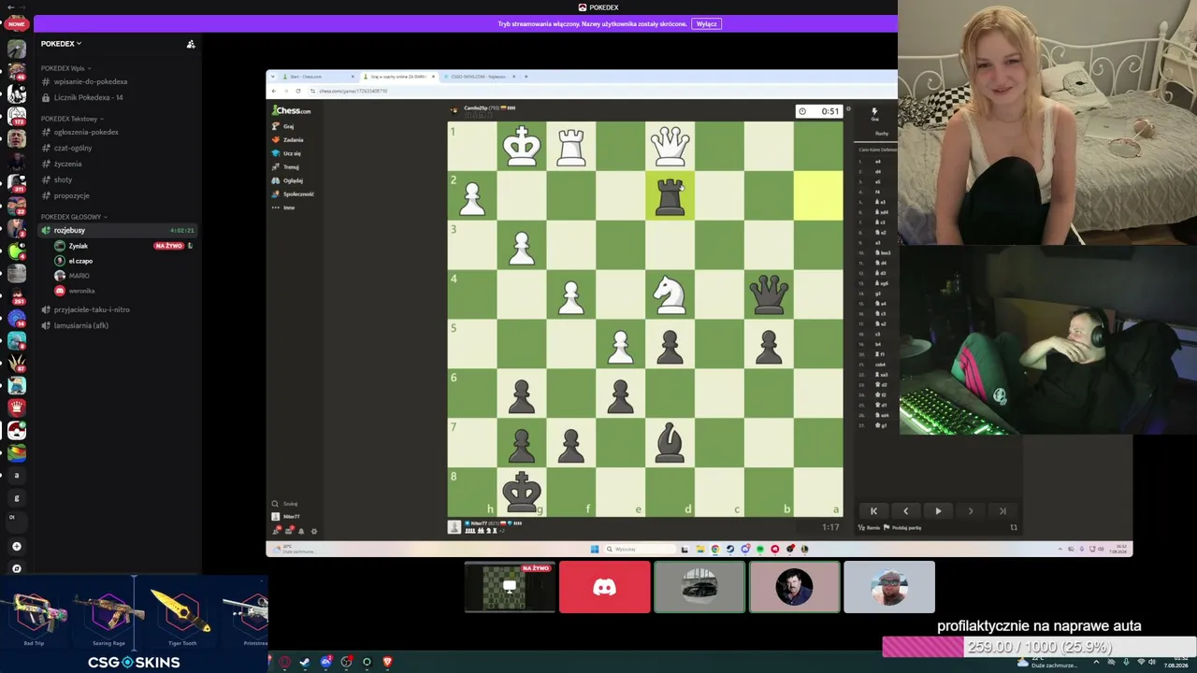This screenshot has height=673, width=1197.
Task: Open a new browser tab with plus
Action: (526, 77)
